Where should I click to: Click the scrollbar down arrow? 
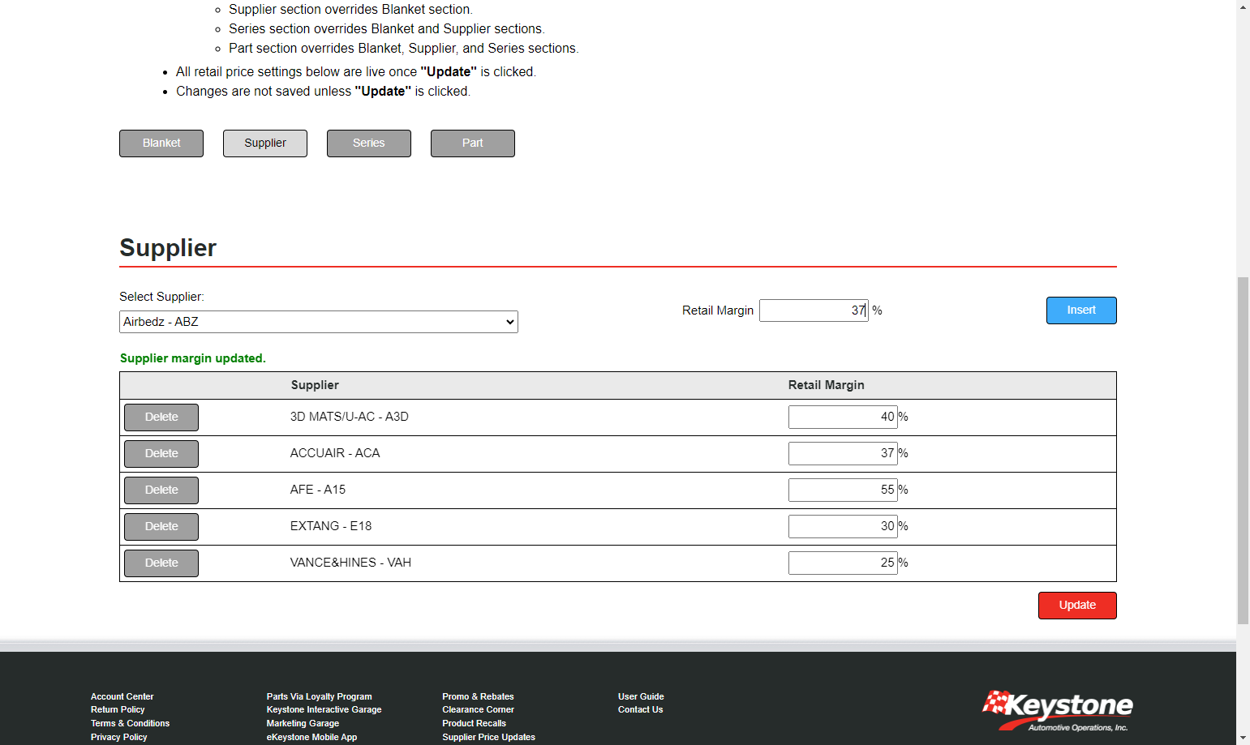coord(1243,738)
